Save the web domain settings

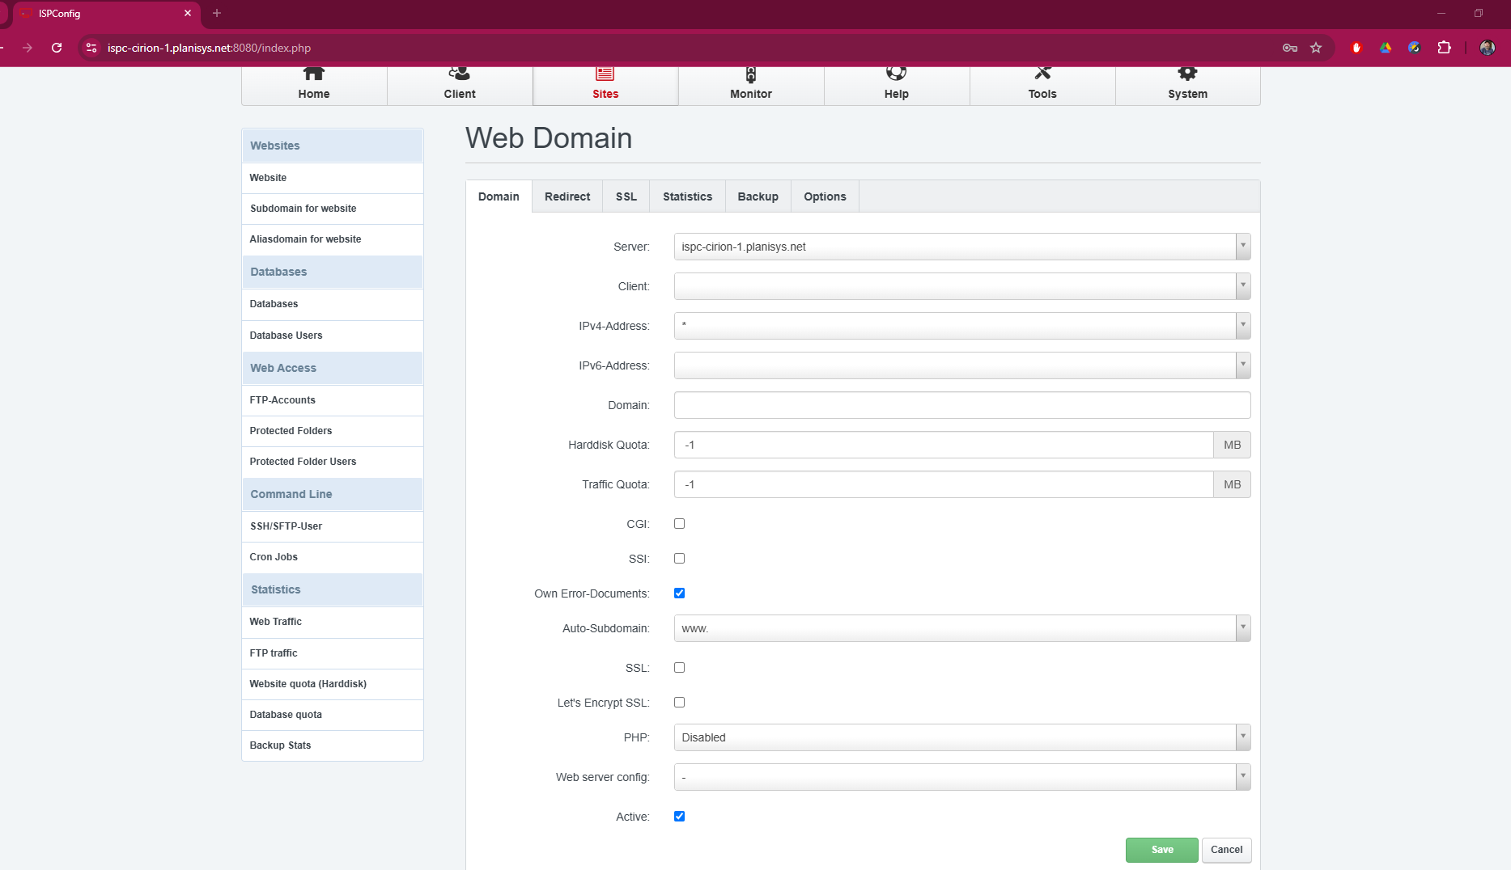coord(1162,850)
